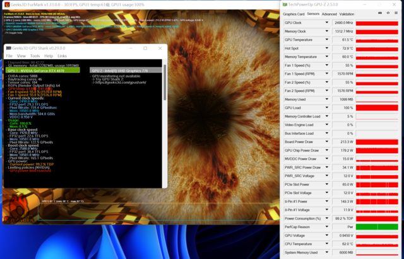Open the PerfCap Reason dropdown arrow

point(326,226)
